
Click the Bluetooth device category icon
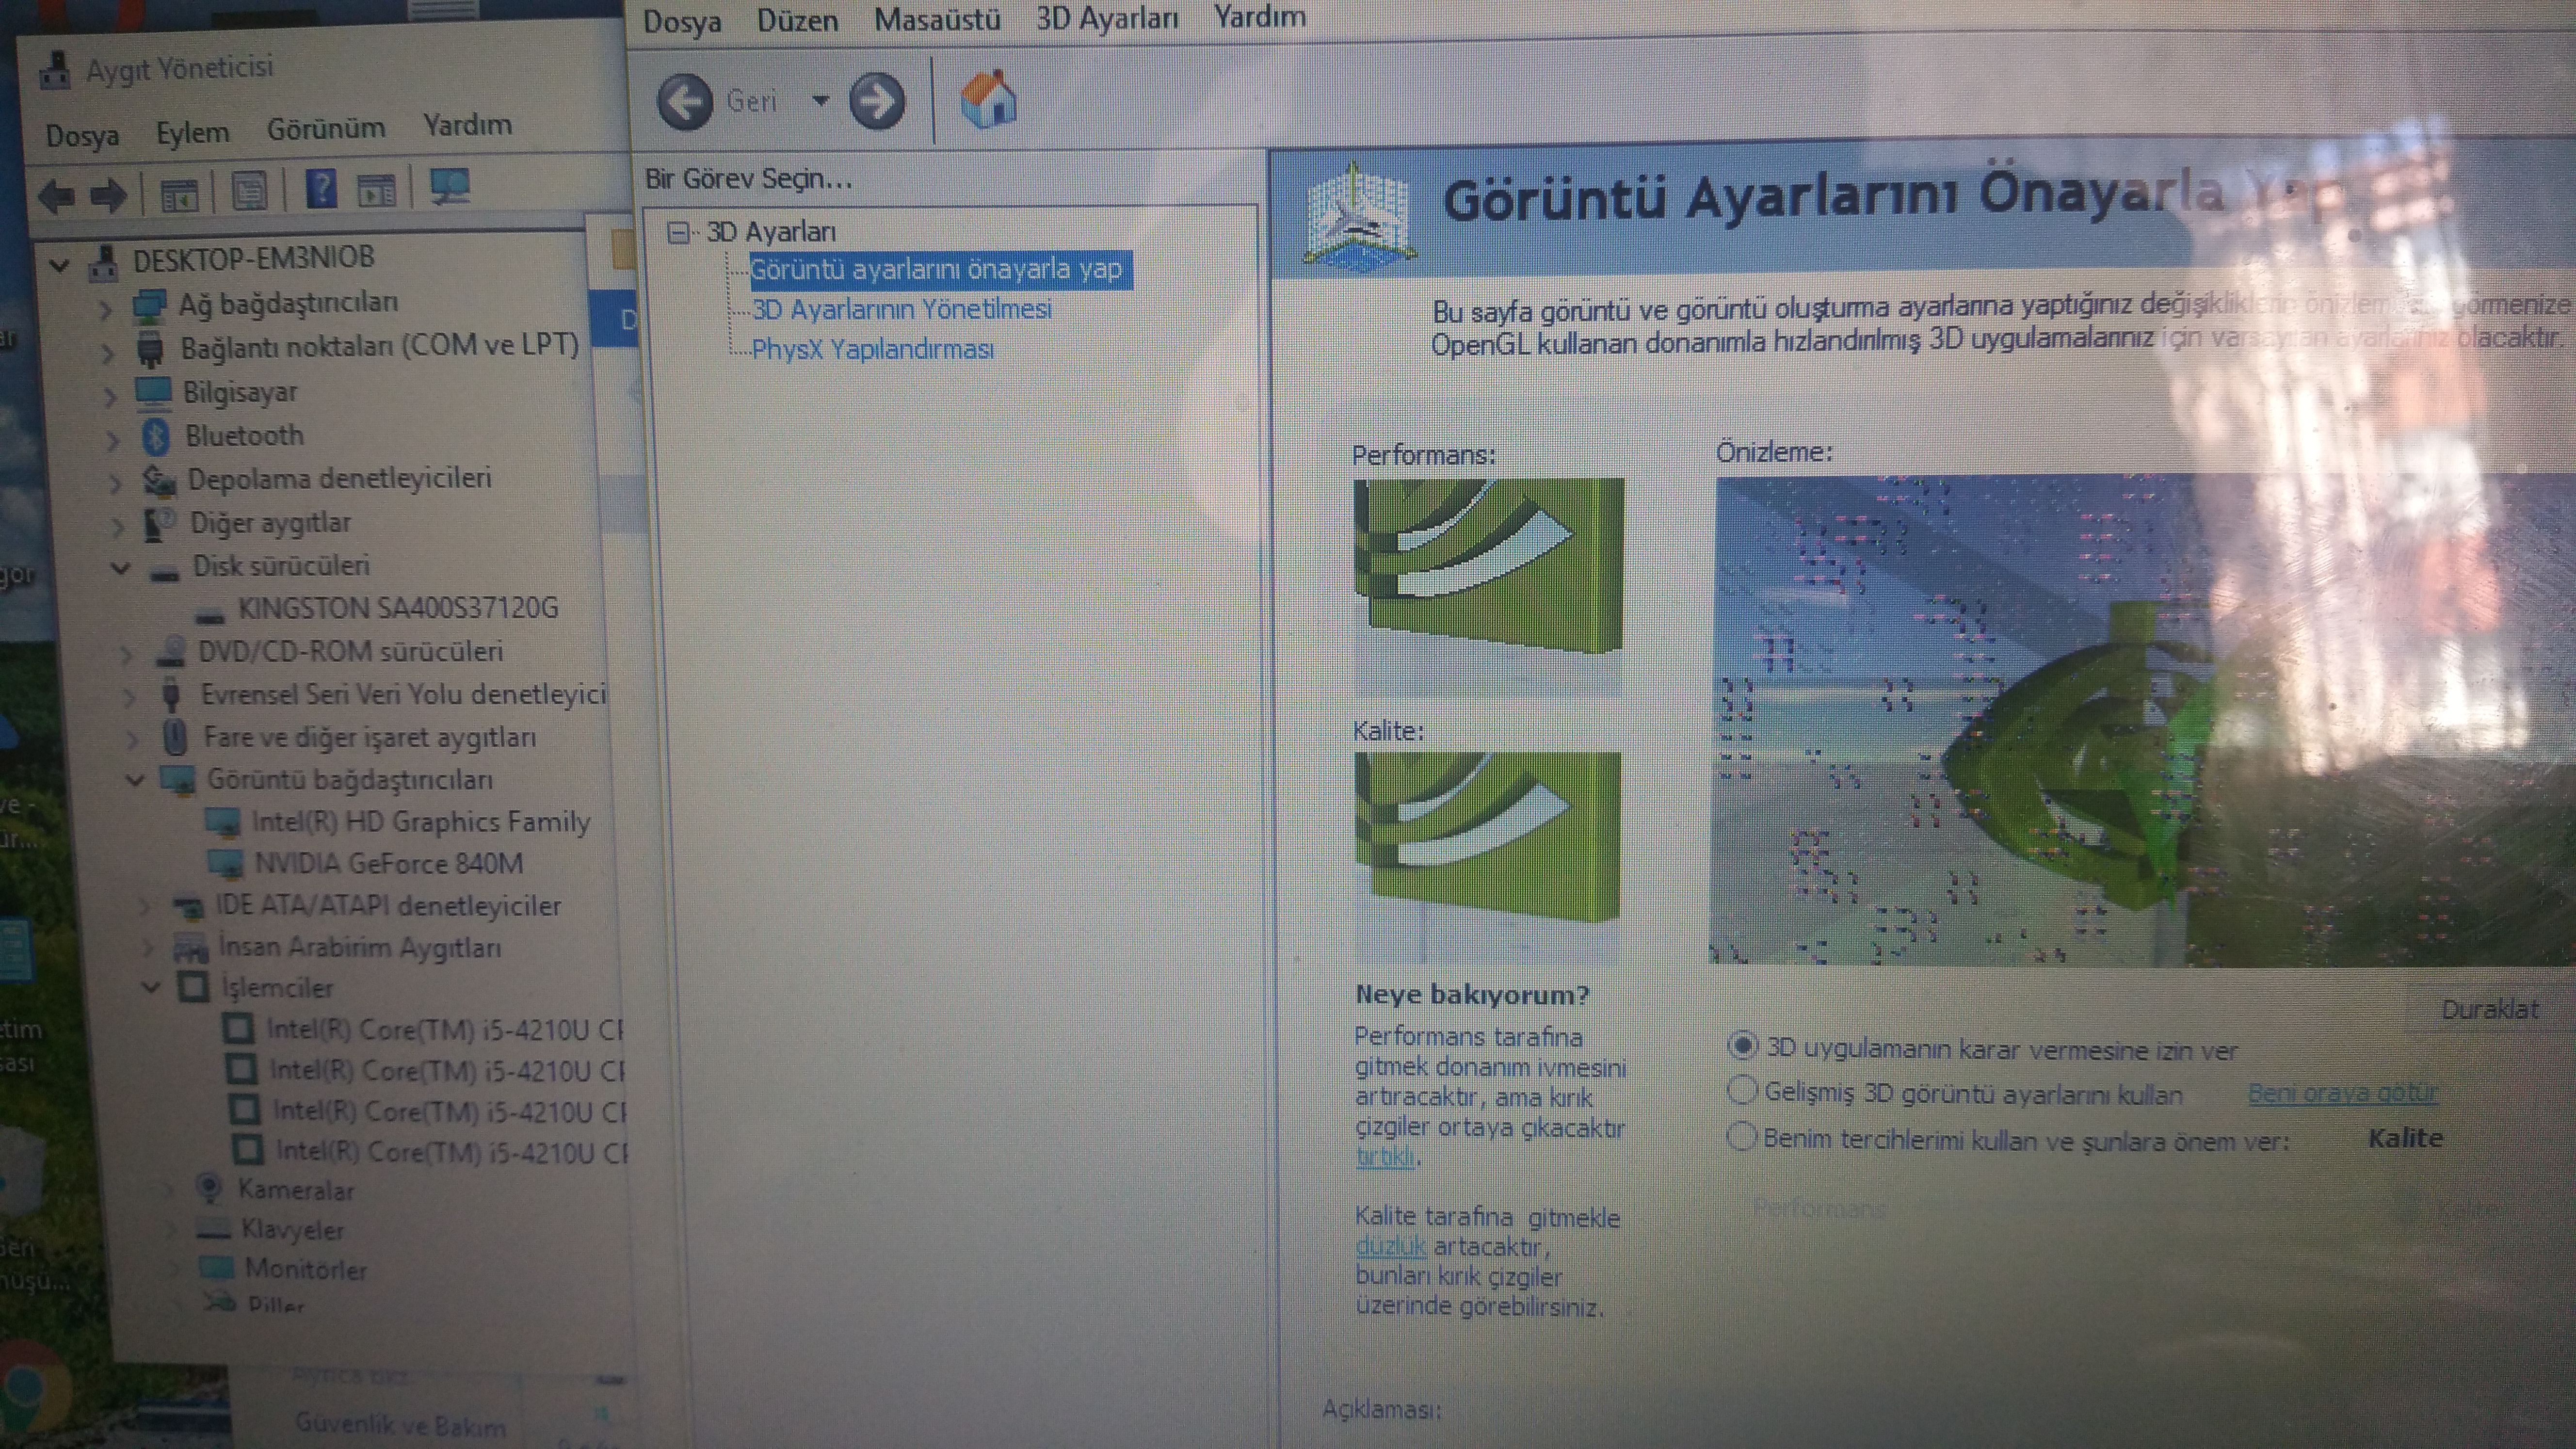click(156, 436)
